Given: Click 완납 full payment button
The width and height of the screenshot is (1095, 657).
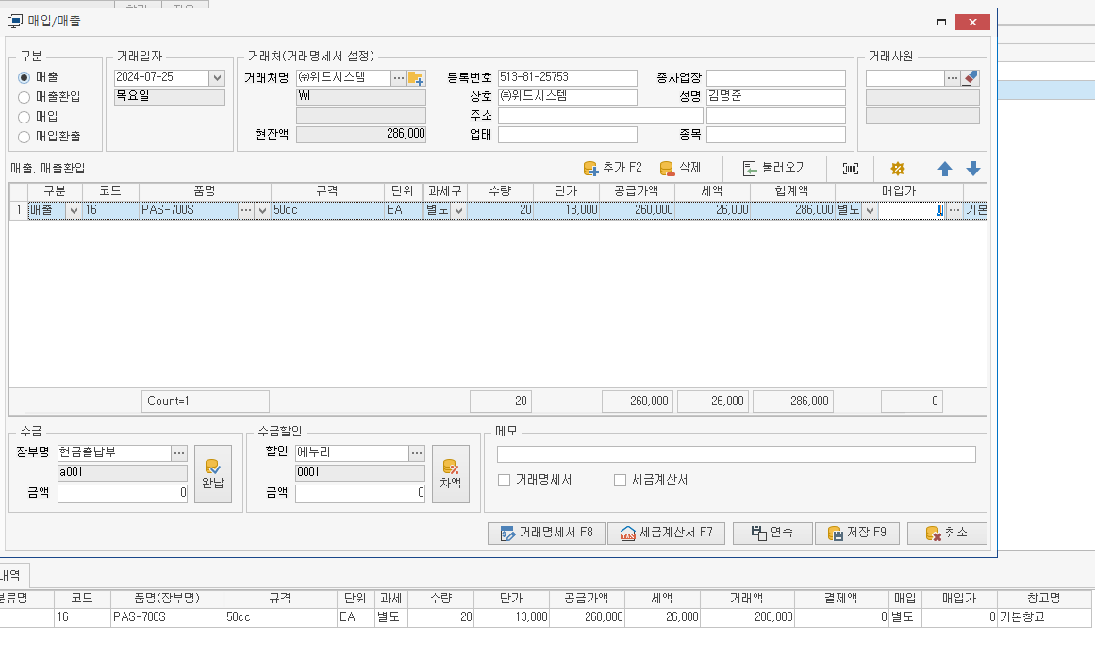Looking at the screenshot, I should pos(212,473).
